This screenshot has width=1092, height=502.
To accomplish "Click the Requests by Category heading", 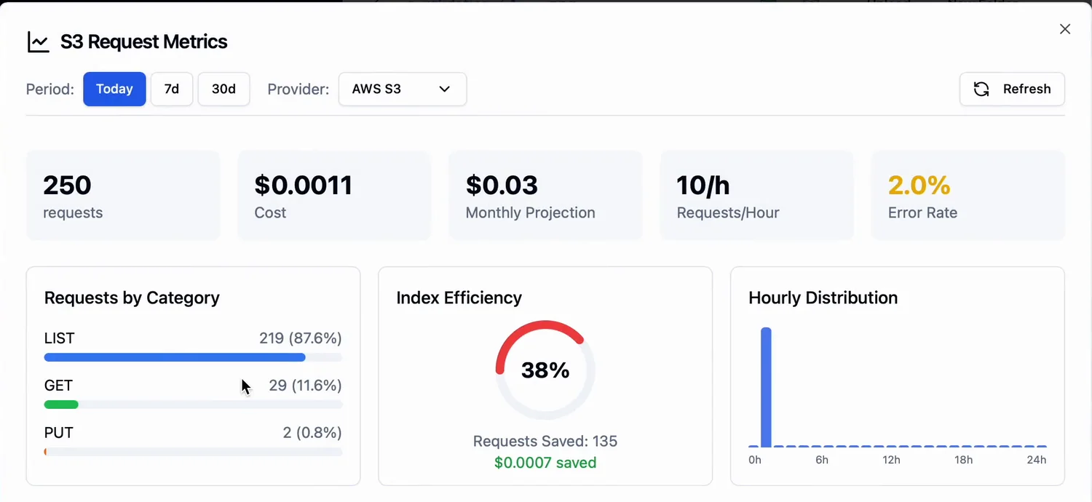I will pyautogui.click(x=132, y=298).
